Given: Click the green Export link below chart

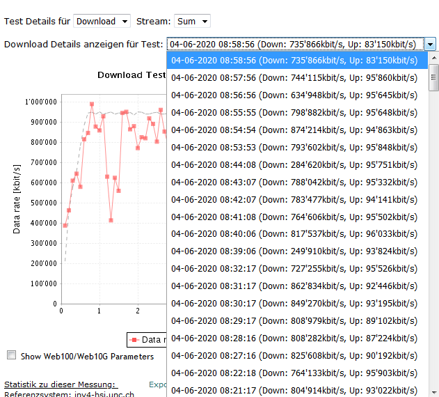Looking at the screenshot, I should (158, 384).
